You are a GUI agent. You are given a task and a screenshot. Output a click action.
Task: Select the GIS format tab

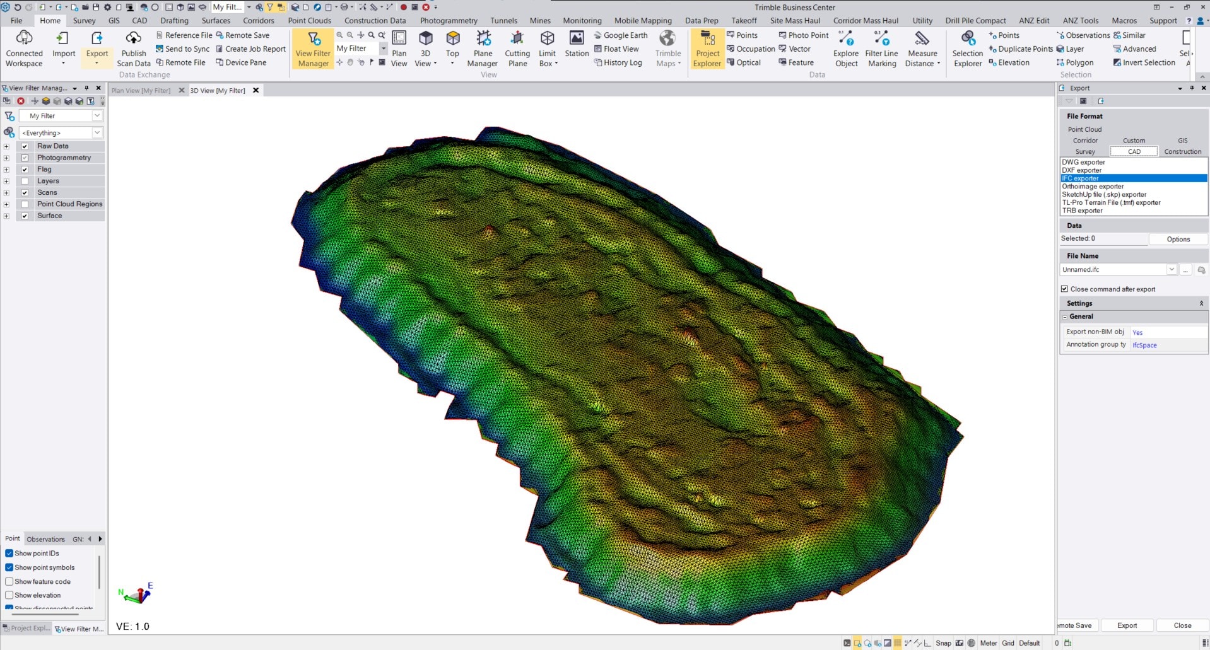[x=1182, y=141]
